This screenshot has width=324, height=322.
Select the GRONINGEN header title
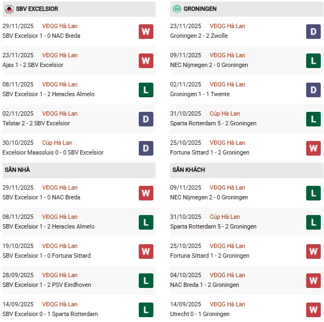[202, 9]
